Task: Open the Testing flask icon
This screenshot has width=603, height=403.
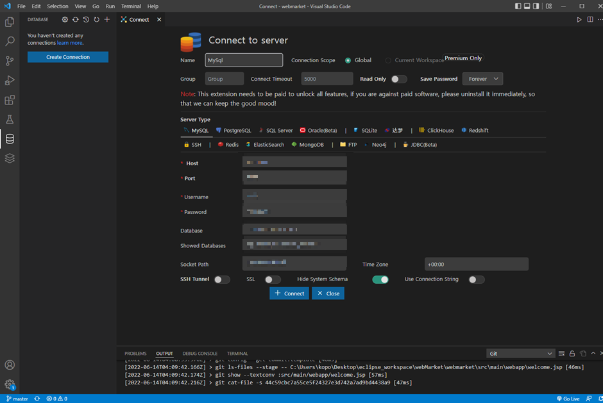Action: [10, 119]
